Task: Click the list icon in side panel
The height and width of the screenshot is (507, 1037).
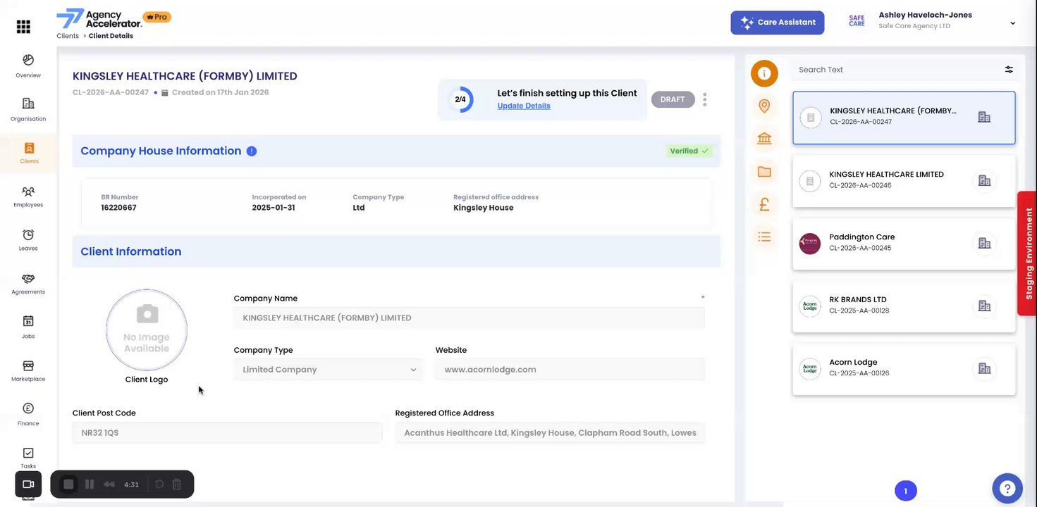Action: pyautogui.click(x=764, y=237)
